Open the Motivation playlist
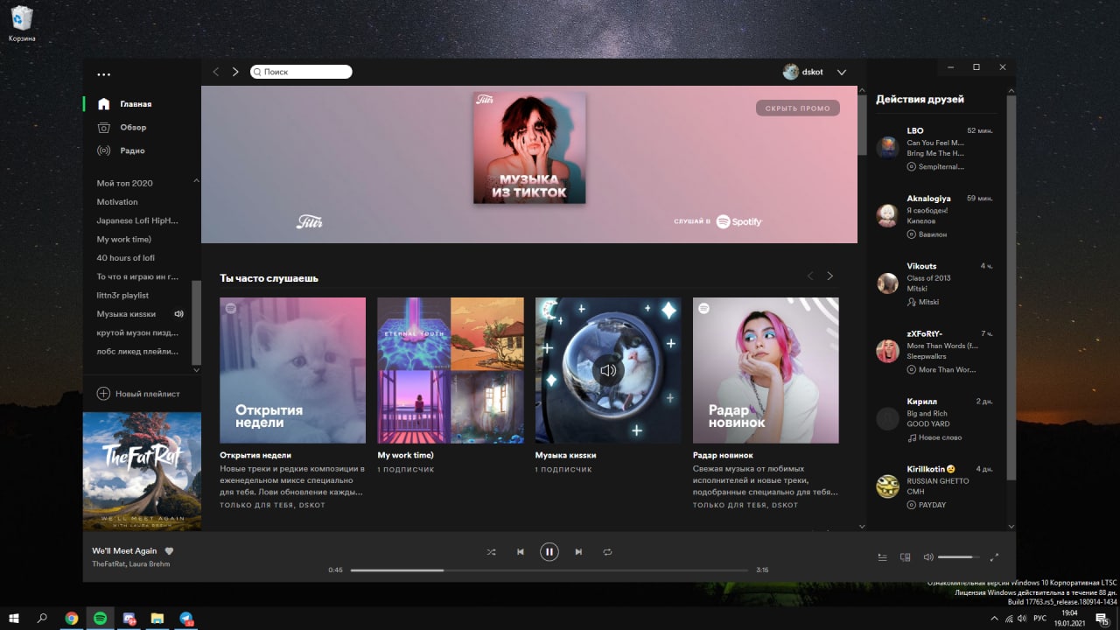 point(117,202)
